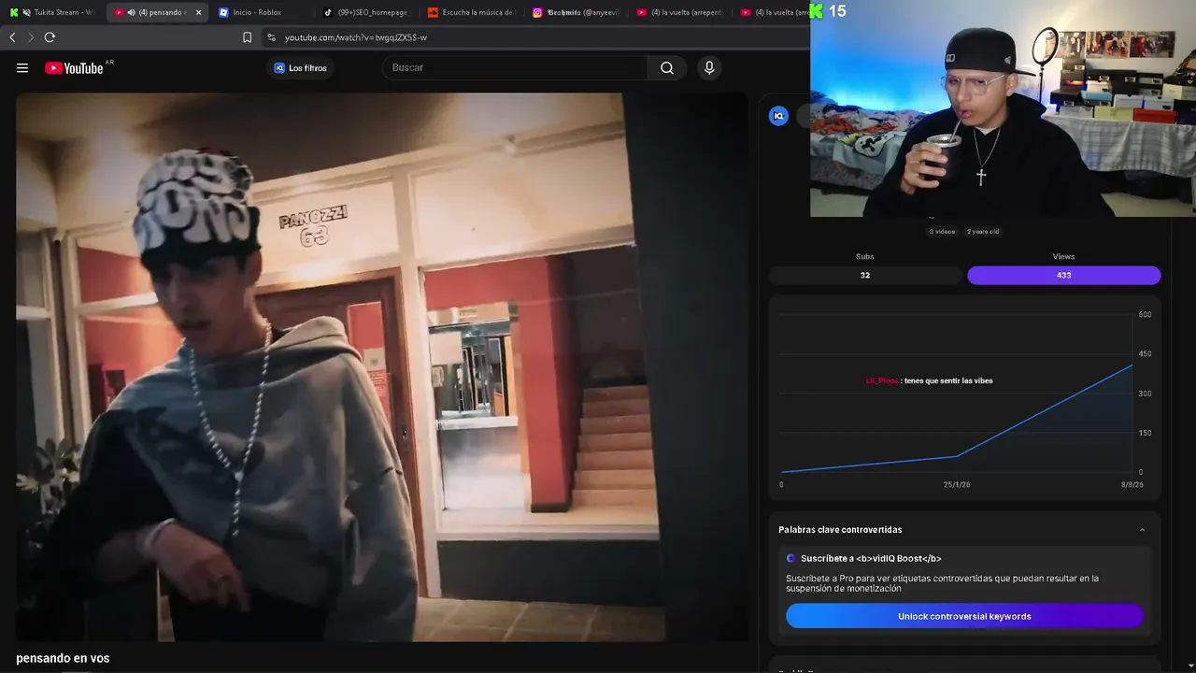Click the webcam overlay of the streamer
This screenshot has height=673, width=1196.
coord(1003,108)
